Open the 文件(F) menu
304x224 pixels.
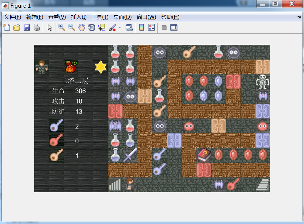point(13,17)
